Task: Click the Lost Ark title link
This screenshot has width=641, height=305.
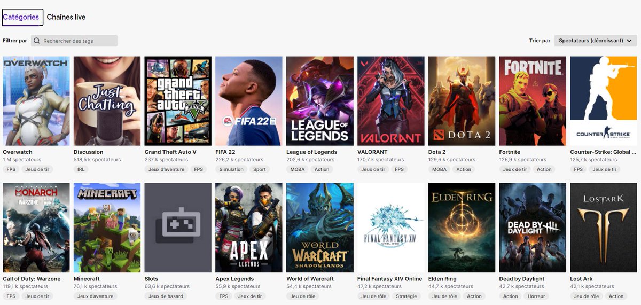Action: [582, 279]
